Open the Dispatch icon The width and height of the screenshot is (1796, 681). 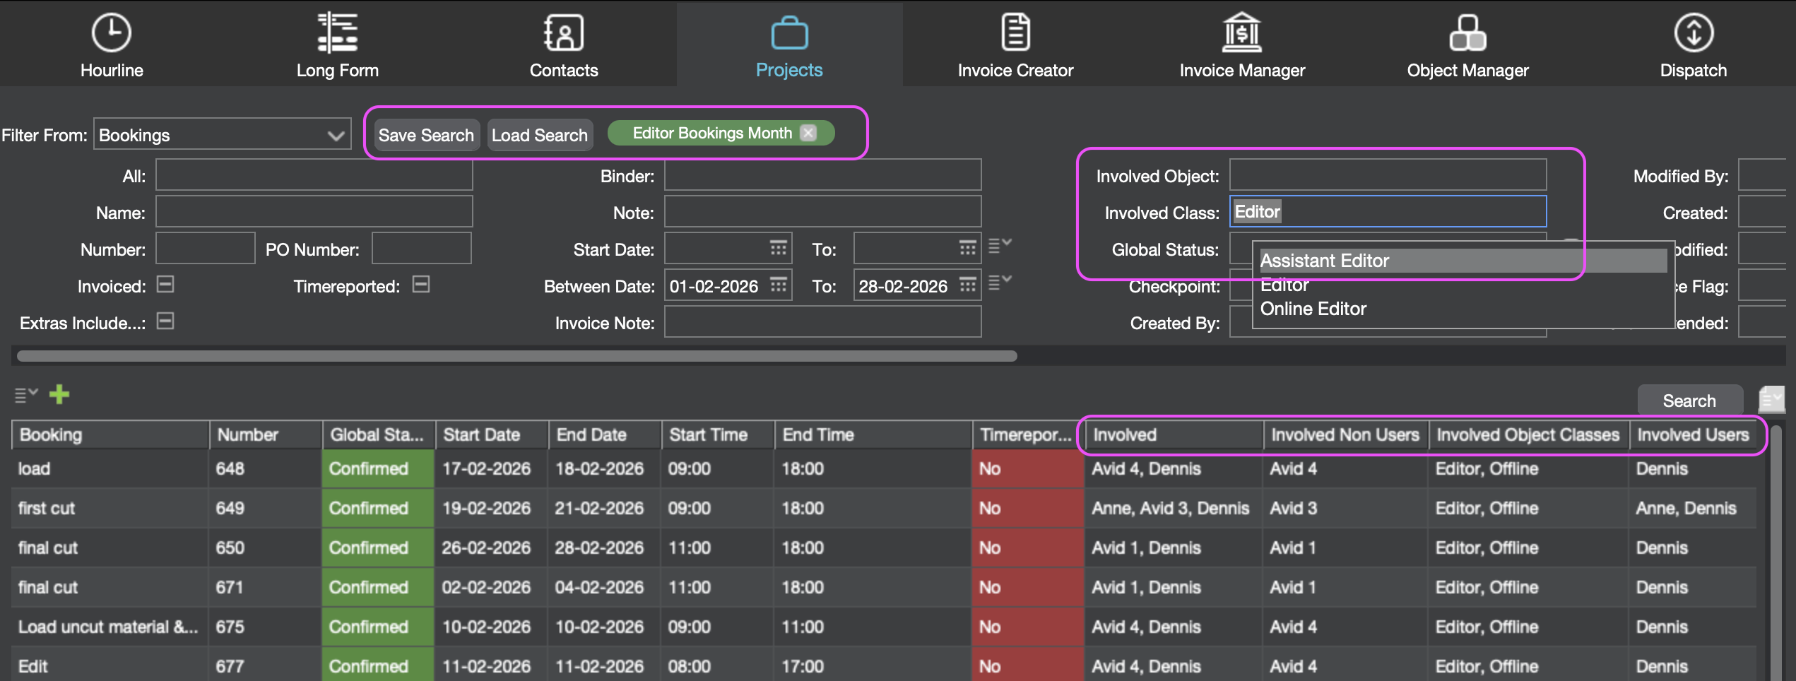1694,33
